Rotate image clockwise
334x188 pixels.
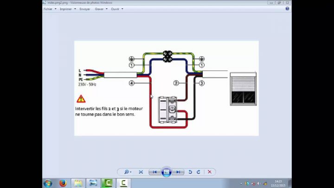199,172
